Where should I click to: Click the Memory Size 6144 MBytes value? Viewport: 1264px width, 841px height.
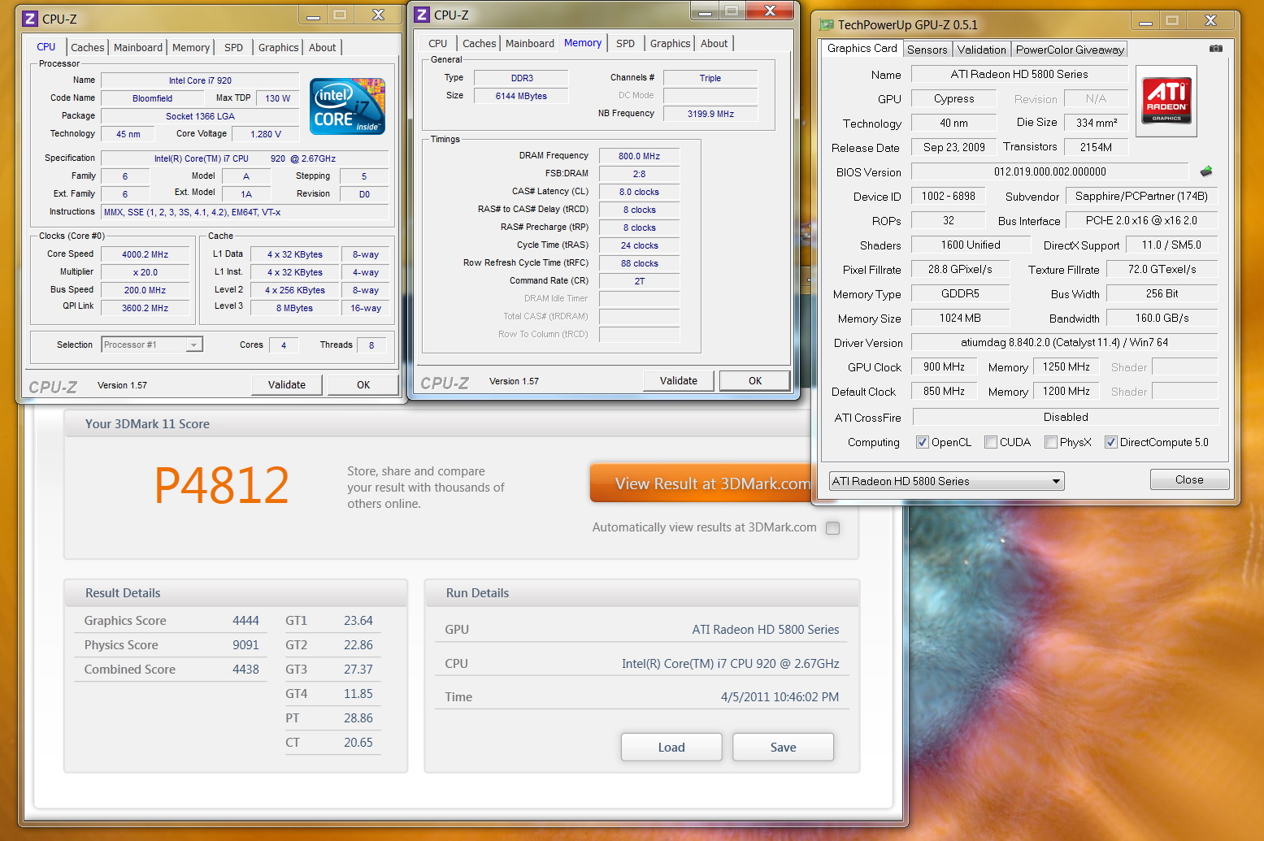point(521,96)
